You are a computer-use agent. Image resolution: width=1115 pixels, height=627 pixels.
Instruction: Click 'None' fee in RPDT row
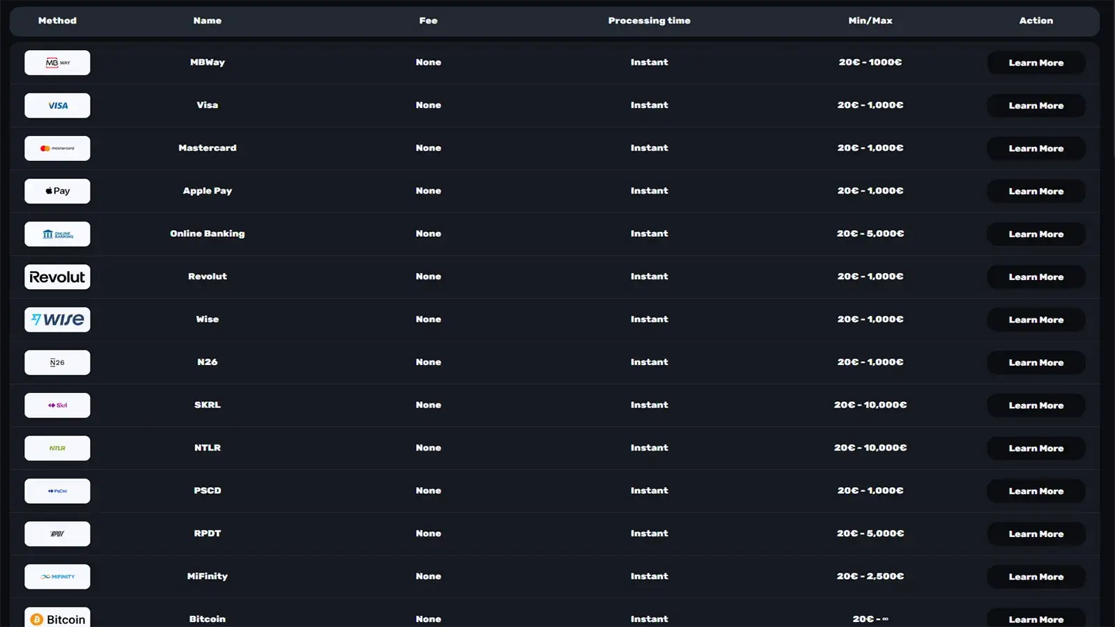click(x=429, y=534)
